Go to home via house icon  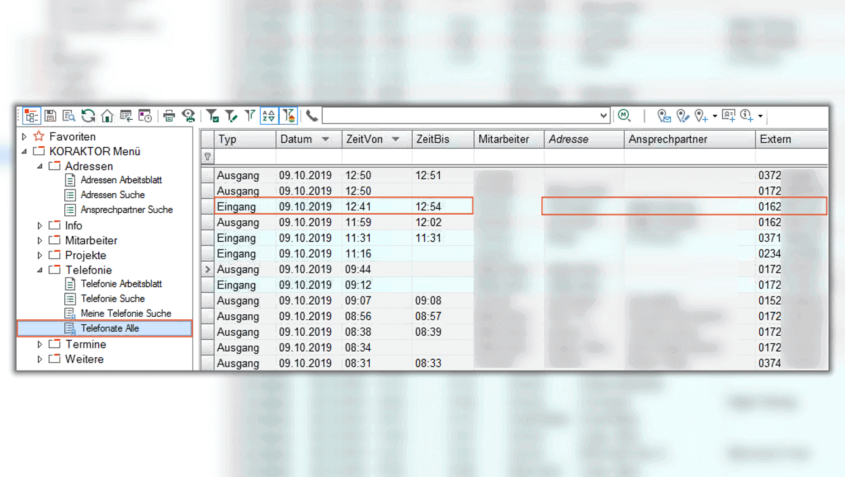coord(107,116)
